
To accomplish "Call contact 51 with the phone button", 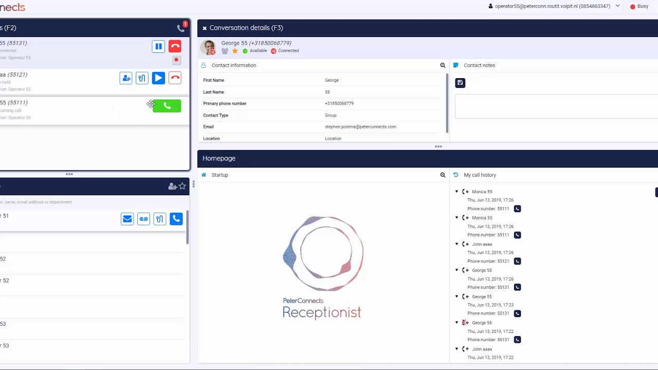I will point(176,219).
